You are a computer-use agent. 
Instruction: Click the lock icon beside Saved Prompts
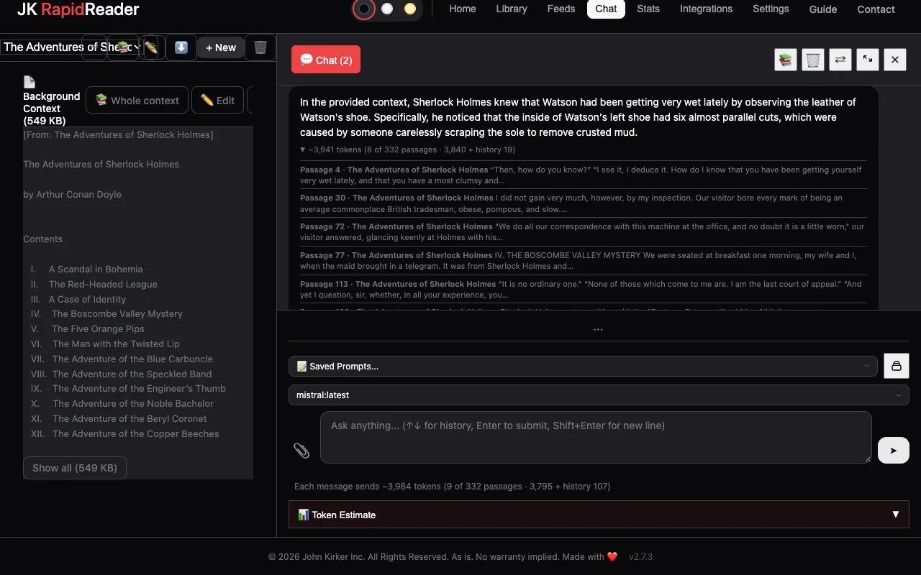point(897,366)
